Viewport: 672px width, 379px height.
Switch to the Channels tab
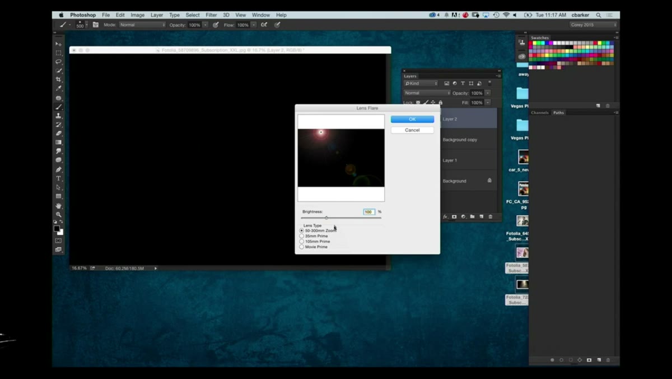(540, 113)
